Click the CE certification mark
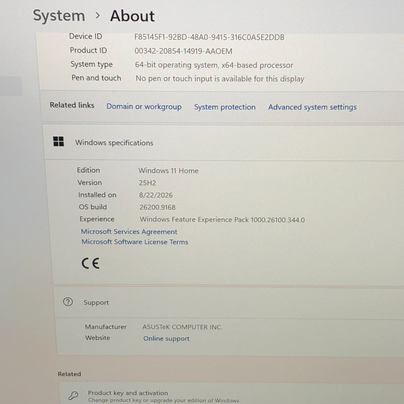404x404 pixels. pyautogui.click(x=91, y=263)
